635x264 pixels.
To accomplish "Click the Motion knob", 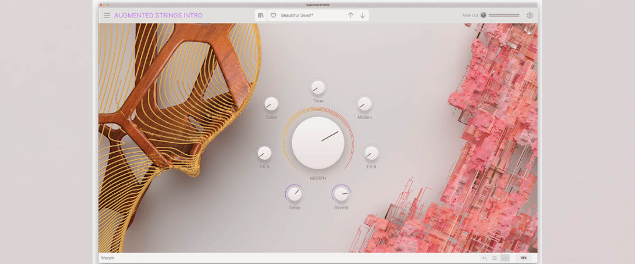I will (364, 104).
